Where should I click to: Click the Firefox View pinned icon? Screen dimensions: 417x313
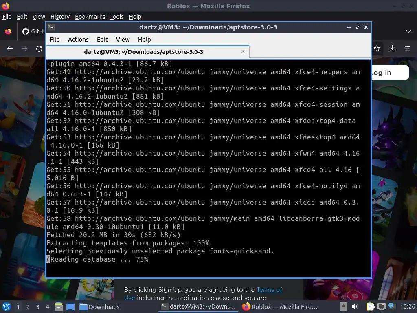pos(8,31)
